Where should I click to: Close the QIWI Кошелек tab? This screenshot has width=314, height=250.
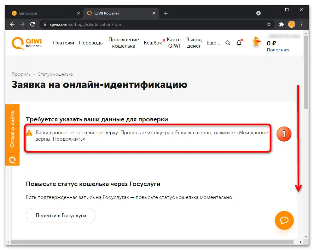[154, 13]
